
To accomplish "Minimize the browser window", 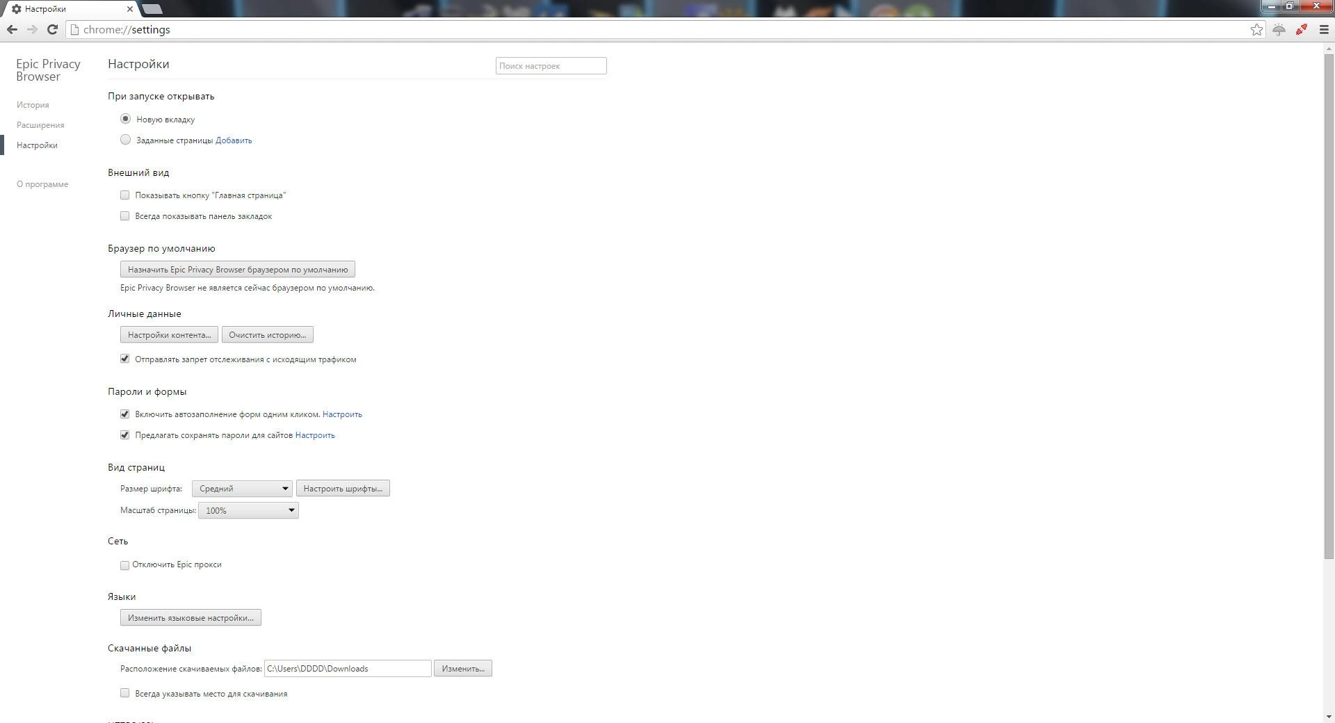I will 1272,6.
